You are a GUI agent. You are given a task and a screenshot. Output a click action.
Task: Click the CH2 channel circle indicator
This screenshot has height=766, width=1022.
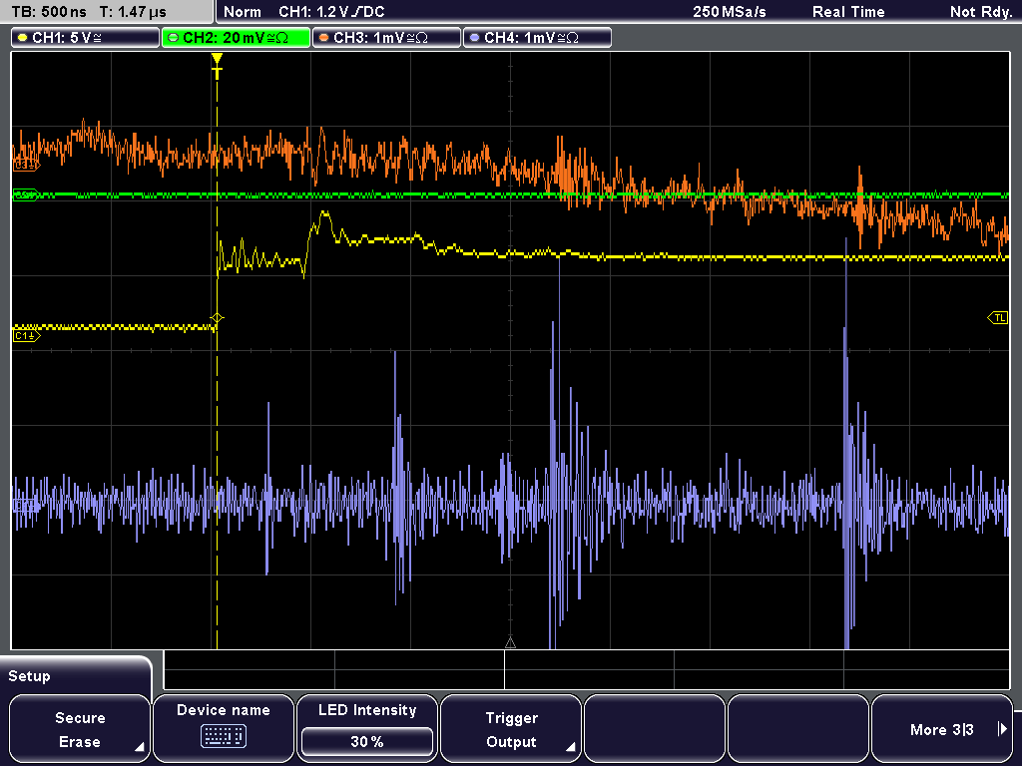[174, 38]
